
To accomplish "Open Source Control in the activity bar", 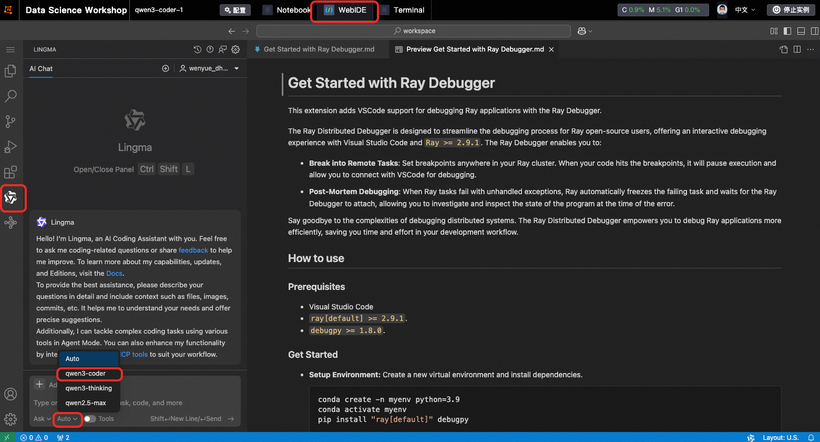I will click(x=11, y=122).
